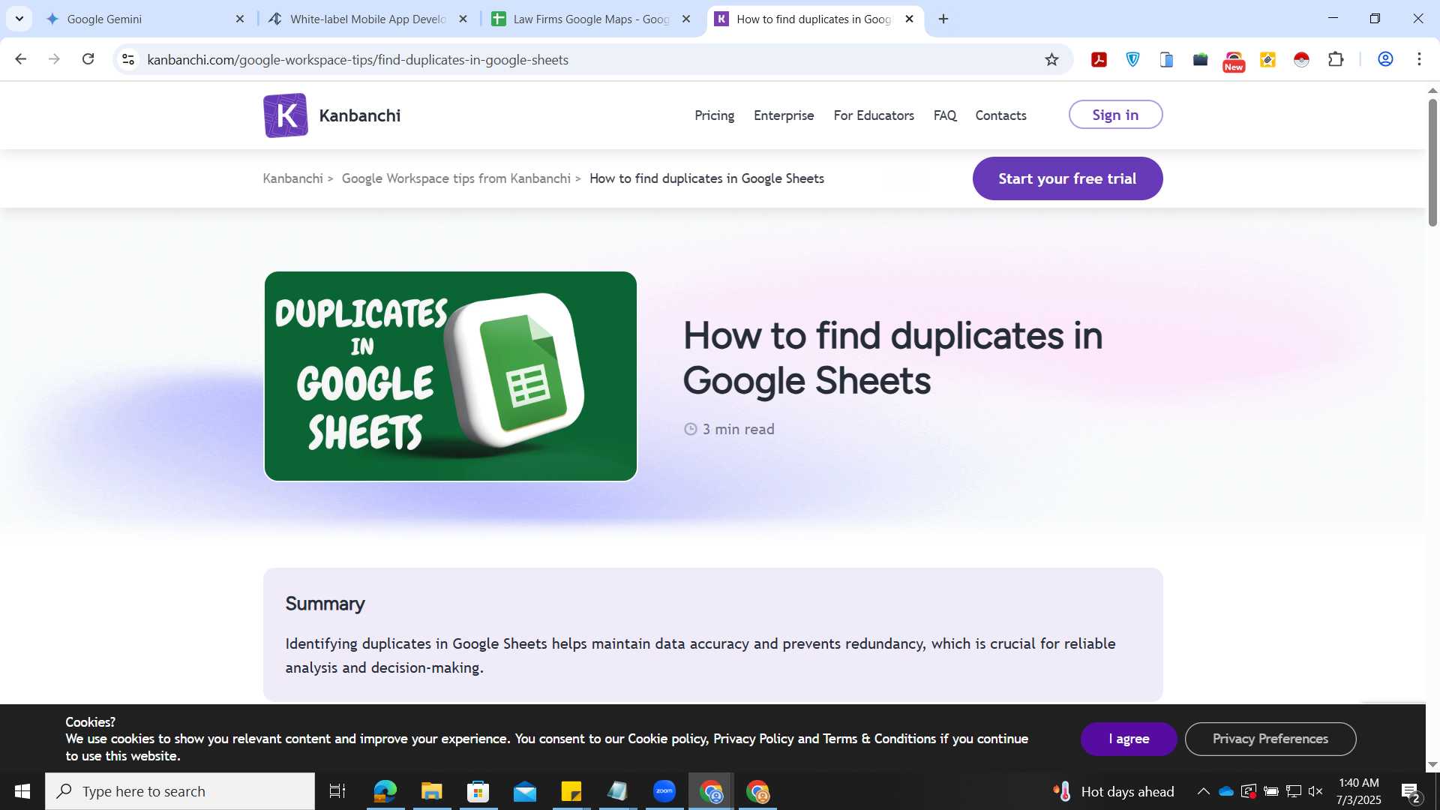
Task: Open the red extension marked New
Action: 1234,61
